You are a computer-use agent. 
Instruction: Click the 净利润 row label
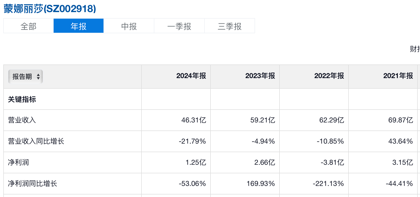(x=18, y=162)
